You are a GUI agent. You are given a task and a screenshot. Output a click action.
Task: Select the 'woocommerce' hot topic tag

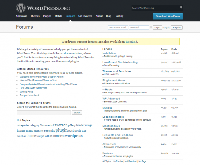(54, 136)
